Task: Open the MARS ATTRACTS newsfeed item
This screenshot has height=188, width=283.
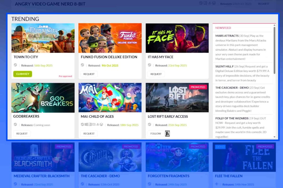Action: [x=243, y=47]
